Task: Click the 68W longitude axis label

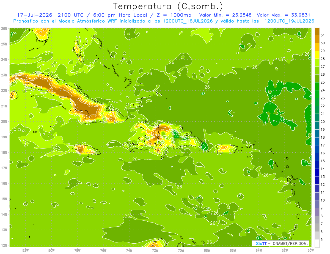Action: coord(207,250)
